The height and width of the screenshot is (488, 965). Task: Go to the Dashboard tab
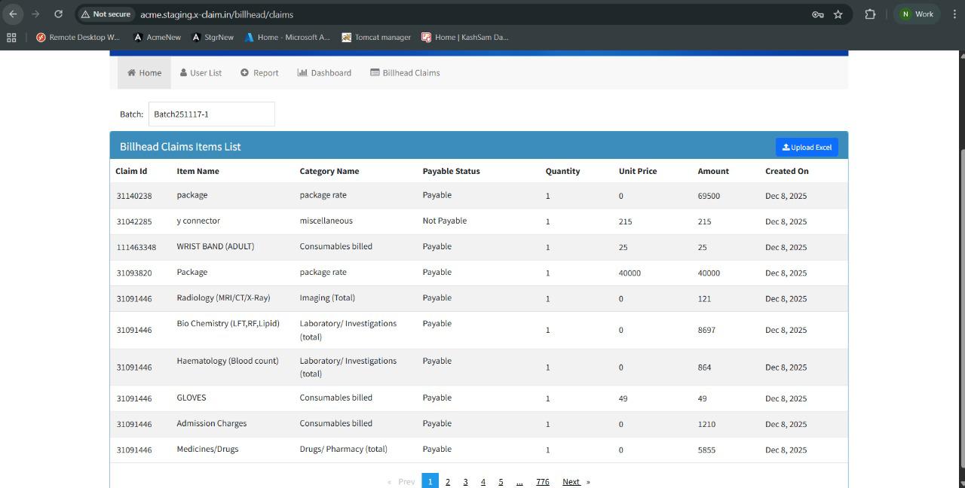[324, 73]
